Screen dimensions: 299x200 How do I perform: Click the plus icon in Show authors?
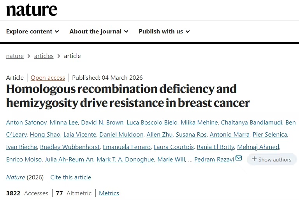254,159
